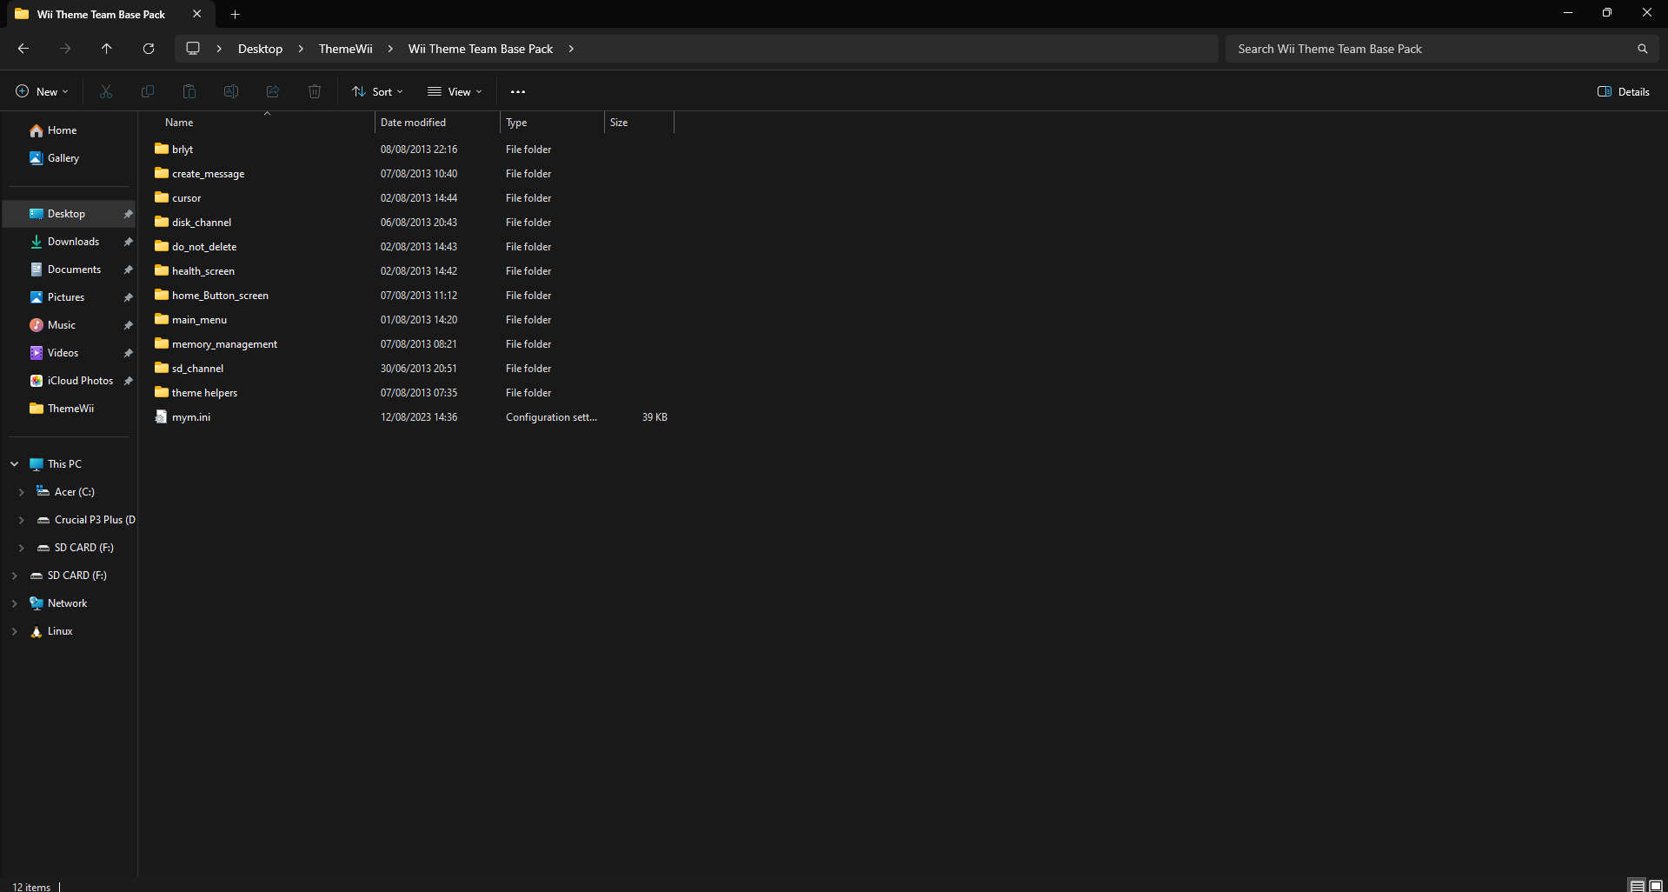Select the brlyt folder icon
Image resolution: width=1668 pixels, height=892 pixels.
tap(162, 149)
